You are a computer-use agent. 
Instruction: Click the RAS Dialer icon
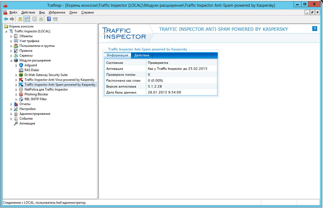(x=21, y=70)
